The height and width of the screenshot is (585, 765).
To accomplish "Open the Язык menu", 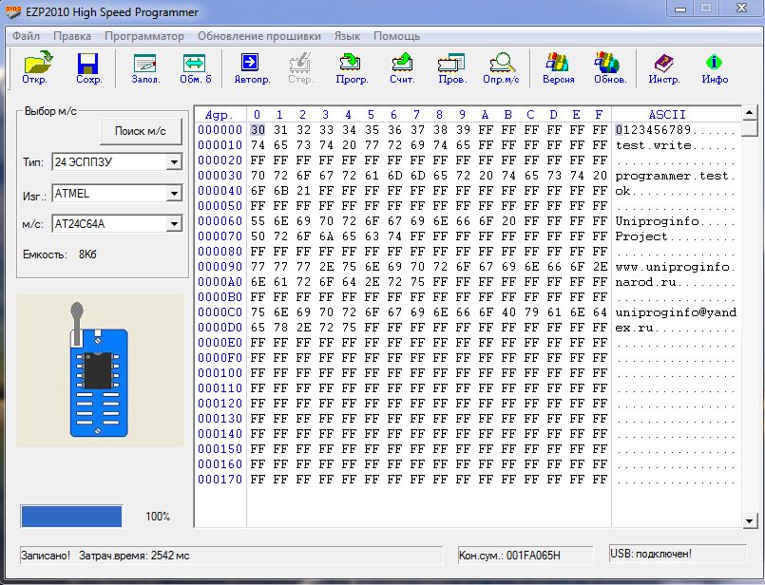I will coord(347,36).
